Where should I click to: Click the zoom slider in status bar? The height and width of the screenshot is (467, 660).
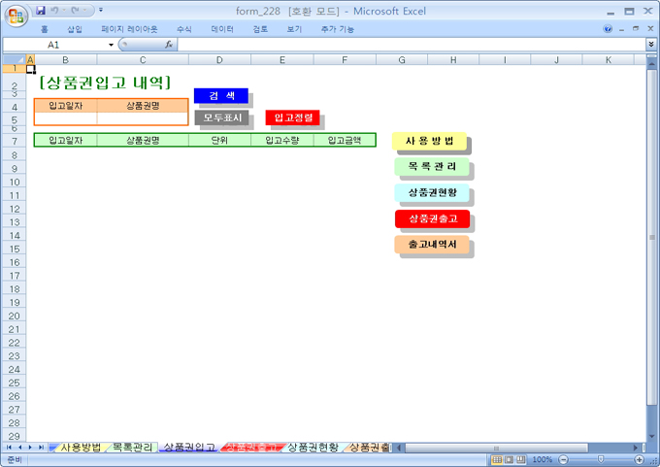(600, 459)
